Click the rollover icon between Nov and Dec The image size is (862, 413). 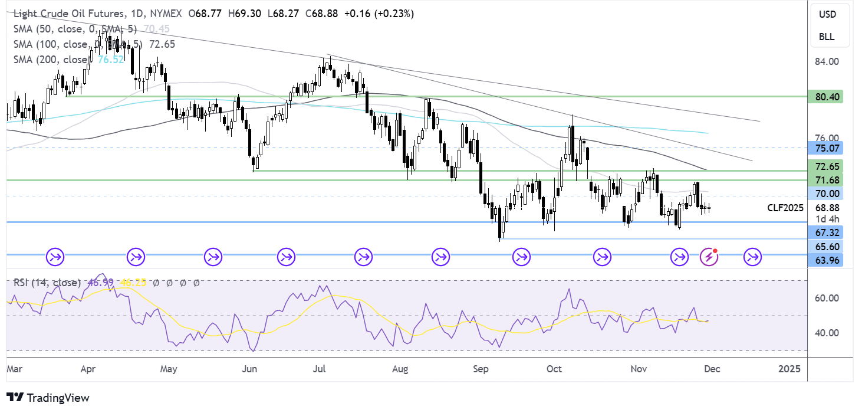pyautogui.click(x=679, y=257)
